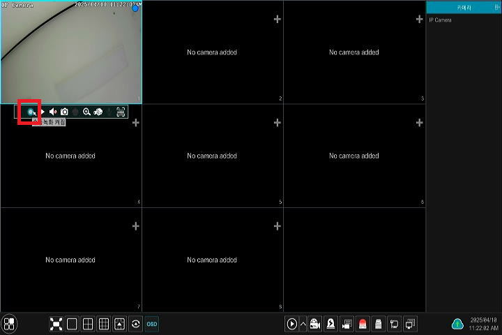Add a camera to window 4
The width and height of the screenshot is (502, 335).
coord(135,123)
